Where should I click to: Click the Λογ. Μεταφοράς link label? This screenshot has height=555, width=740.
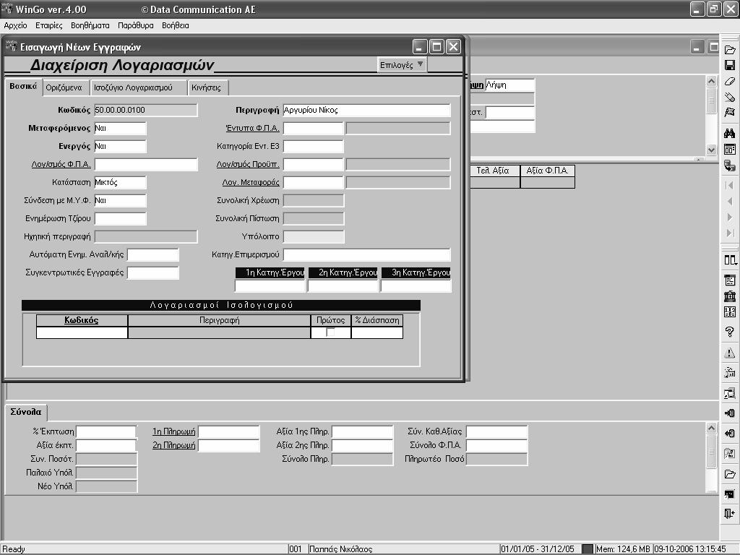(x=251, y=182)
